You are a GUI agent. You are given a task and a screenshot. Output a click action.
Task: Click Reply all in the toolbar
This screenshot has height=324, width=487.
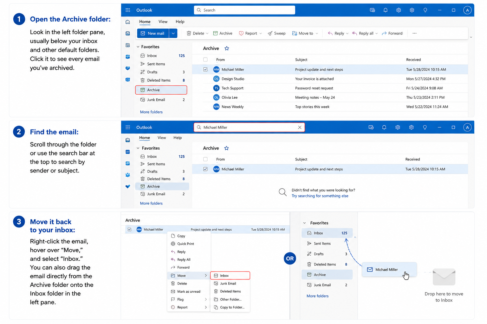[x=363, y=33]
